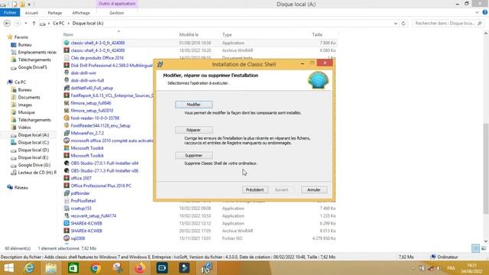Image resolution: width=489 pixels, height=275 pixels.
Task: Open Emplacements récents in navigation pane
Action: pyautogui.click(x=37, y=52)
